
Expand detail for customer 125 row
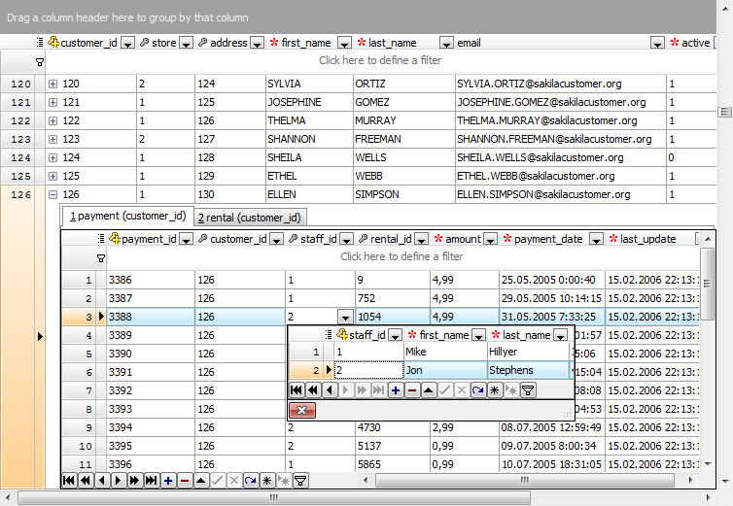click(x=52, y=176)
